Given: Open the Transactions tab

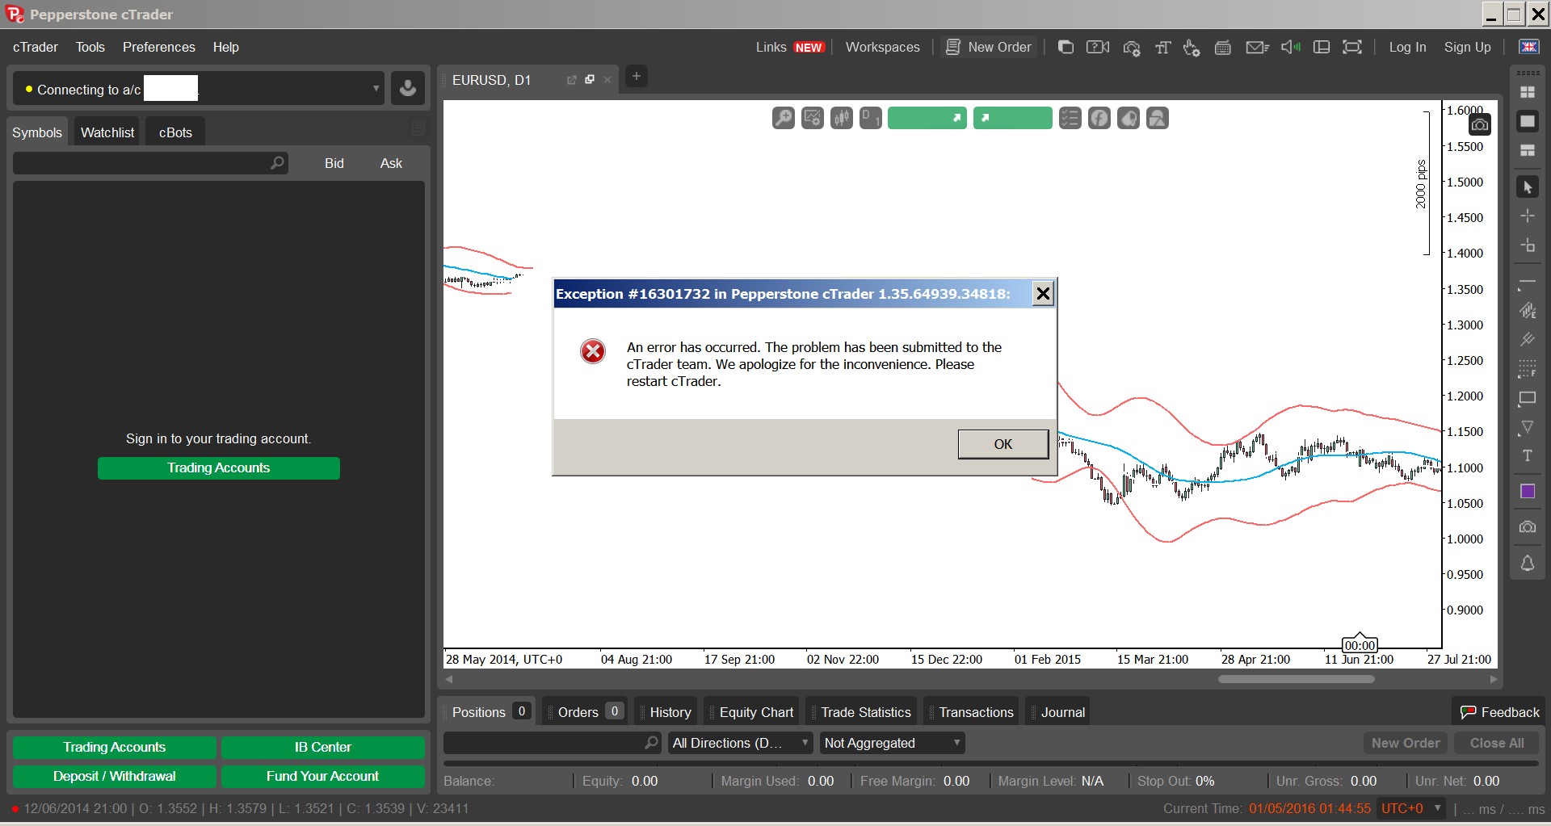Looking at the screenshot, I should coord(971,712).
